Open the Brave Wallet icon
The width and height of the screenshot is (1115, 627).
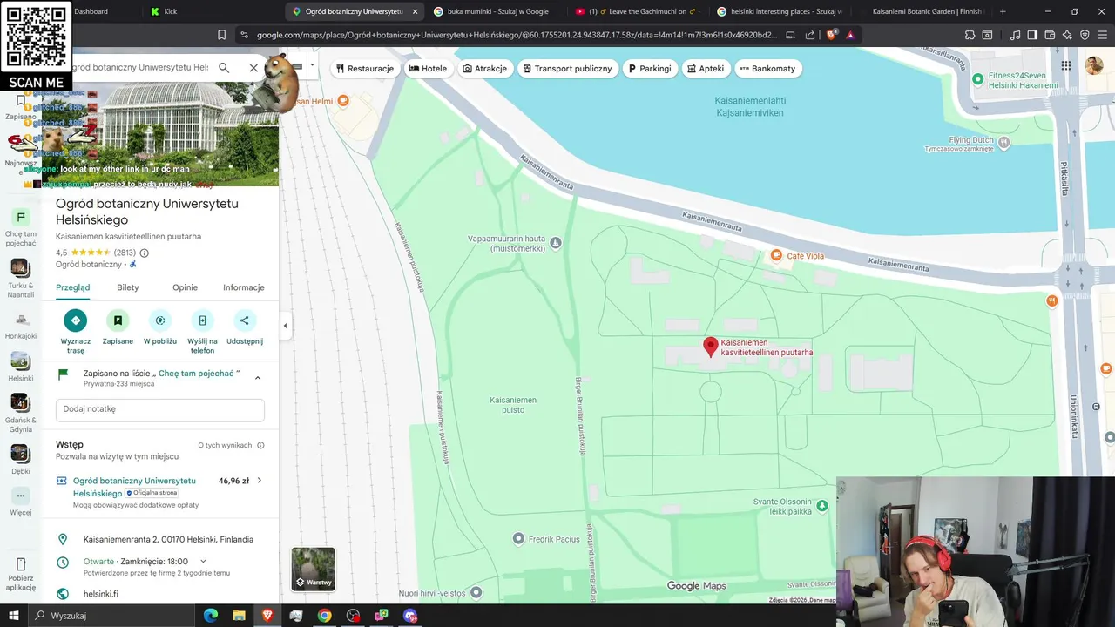pyautogui.click(x=1050, y=35)
